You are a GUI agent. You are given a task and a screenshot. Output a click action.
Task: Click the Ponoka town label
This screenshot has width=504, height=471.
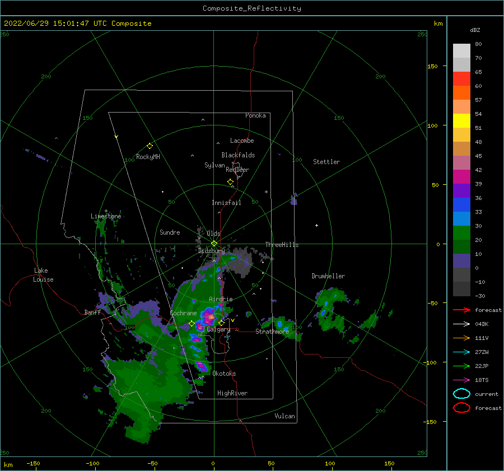(x=255, y=115)
